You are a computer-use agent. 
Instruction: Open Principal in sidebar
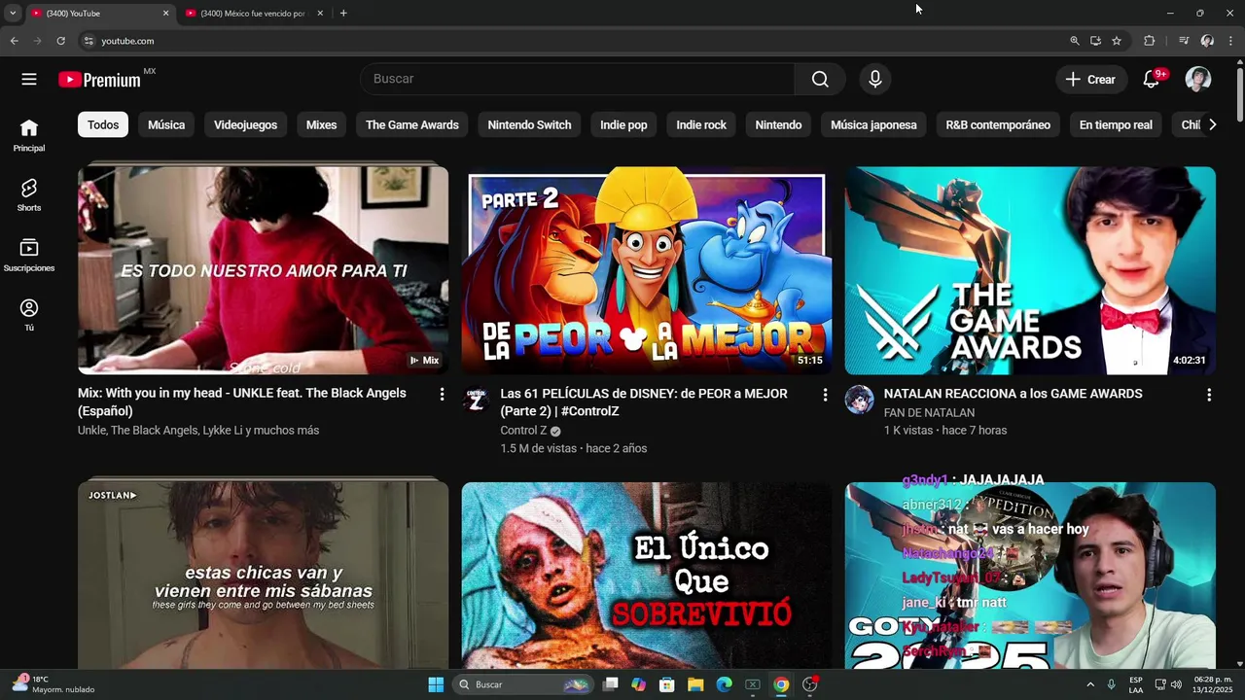tap(29, 136)
